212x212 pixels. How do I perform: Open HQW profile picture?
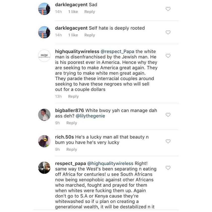coord(44,56)
